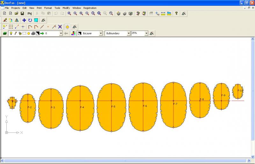Toggle the sun icon button in the draw toolbar
The image size is (255, 164).
pyautogui.click(x=67, y=27)
